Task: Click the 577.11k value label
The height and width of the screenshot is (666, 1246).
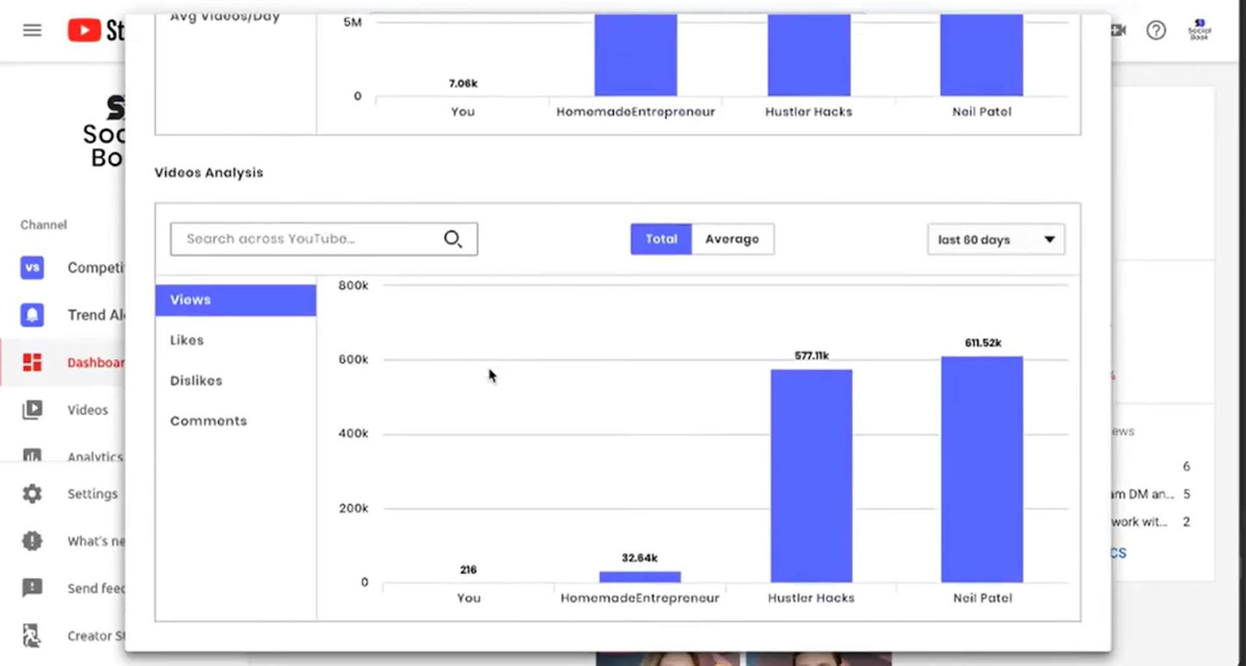Action: (x=811, y=355)
